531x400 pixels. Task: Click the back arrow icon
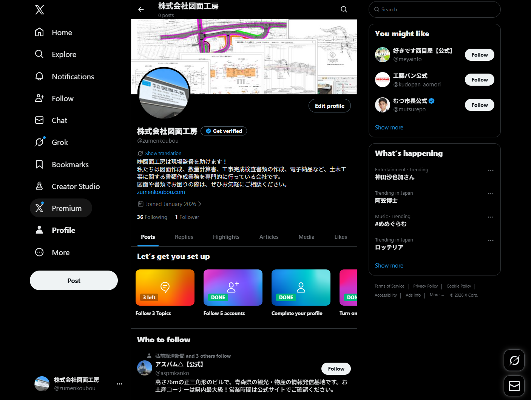[141, 9]
